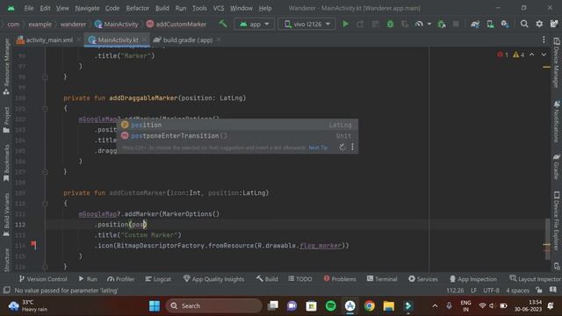Open the Build menu
Image resolution: width=562 pixels, height=316 pixels.
[x=162, y=8]
